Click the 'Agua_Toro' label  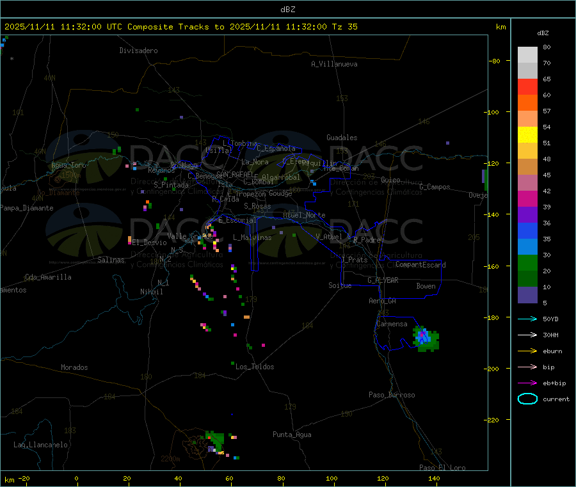tap(68, 165)
